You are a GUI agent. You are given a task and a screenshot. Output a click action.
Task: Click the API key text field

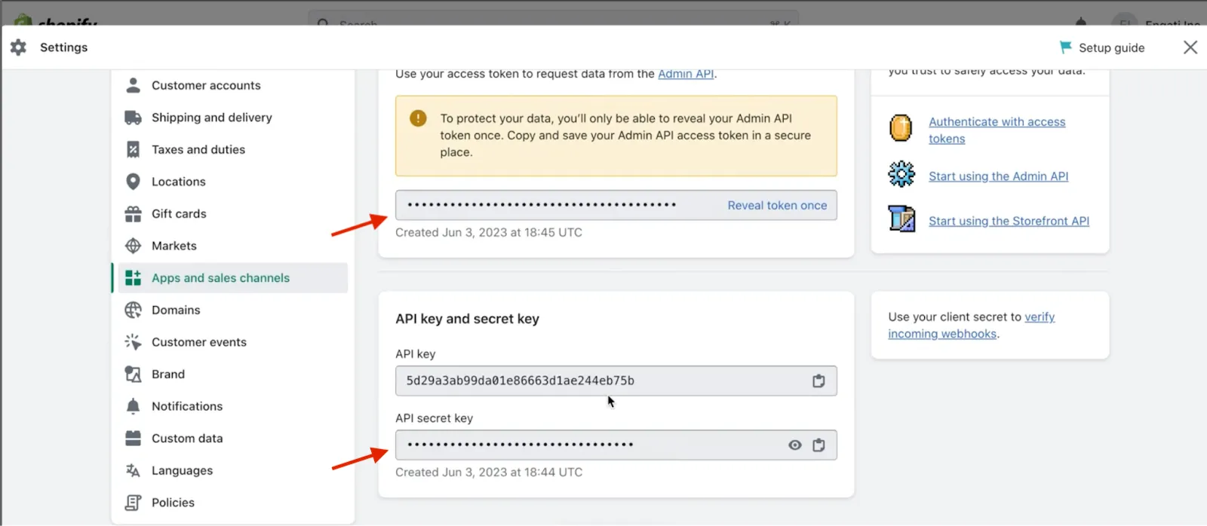pos(616,381)
